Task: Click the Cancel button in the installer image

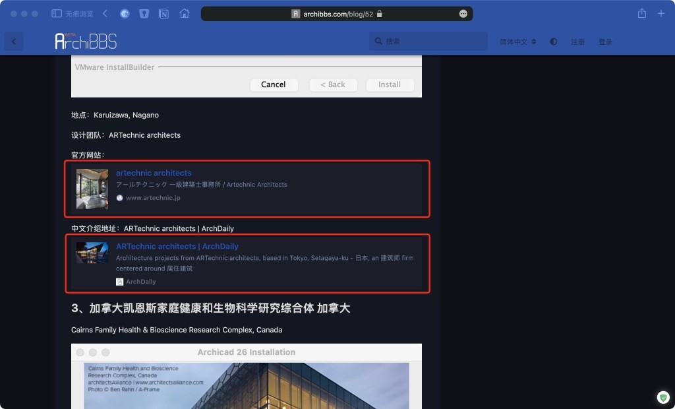Action: pyautogui.click(x=274, y=84)
